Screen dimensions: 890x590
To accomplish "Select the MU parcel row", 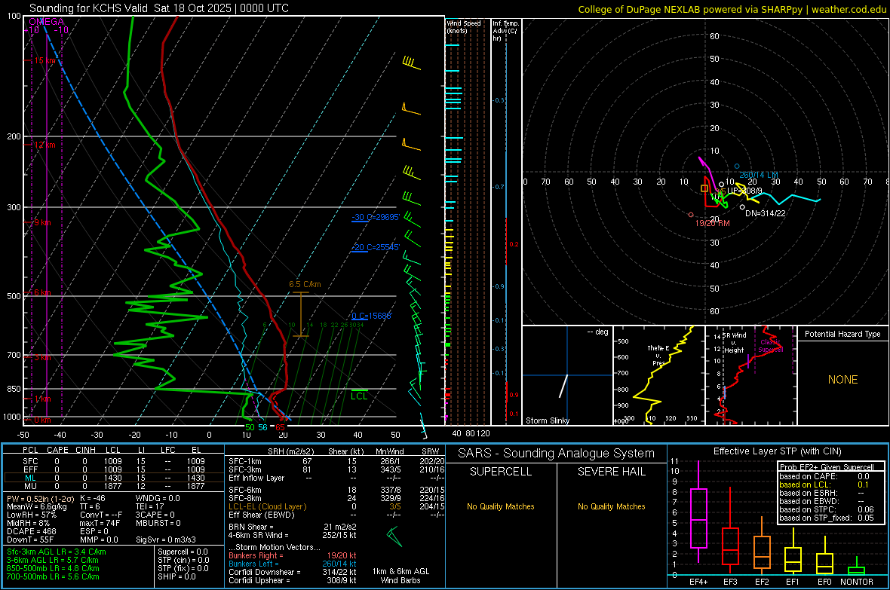I will click(114, 486).
